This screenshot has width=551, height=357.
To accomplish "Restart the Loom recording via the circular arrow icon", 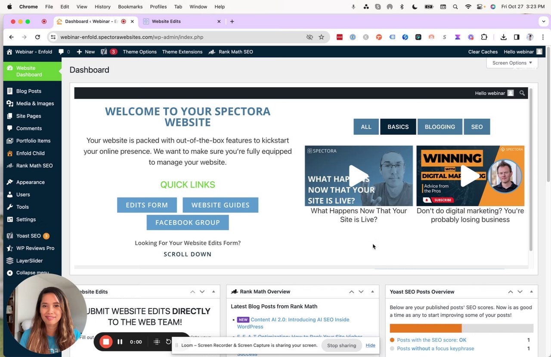I will [168, 342].
